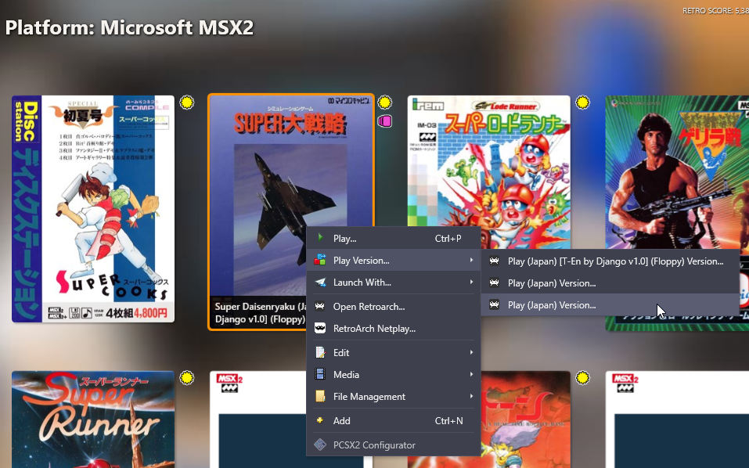Screen dimensions: 749x468
Task: Click the Super Daisenryaku title caption
Action: tap(261, 313)
